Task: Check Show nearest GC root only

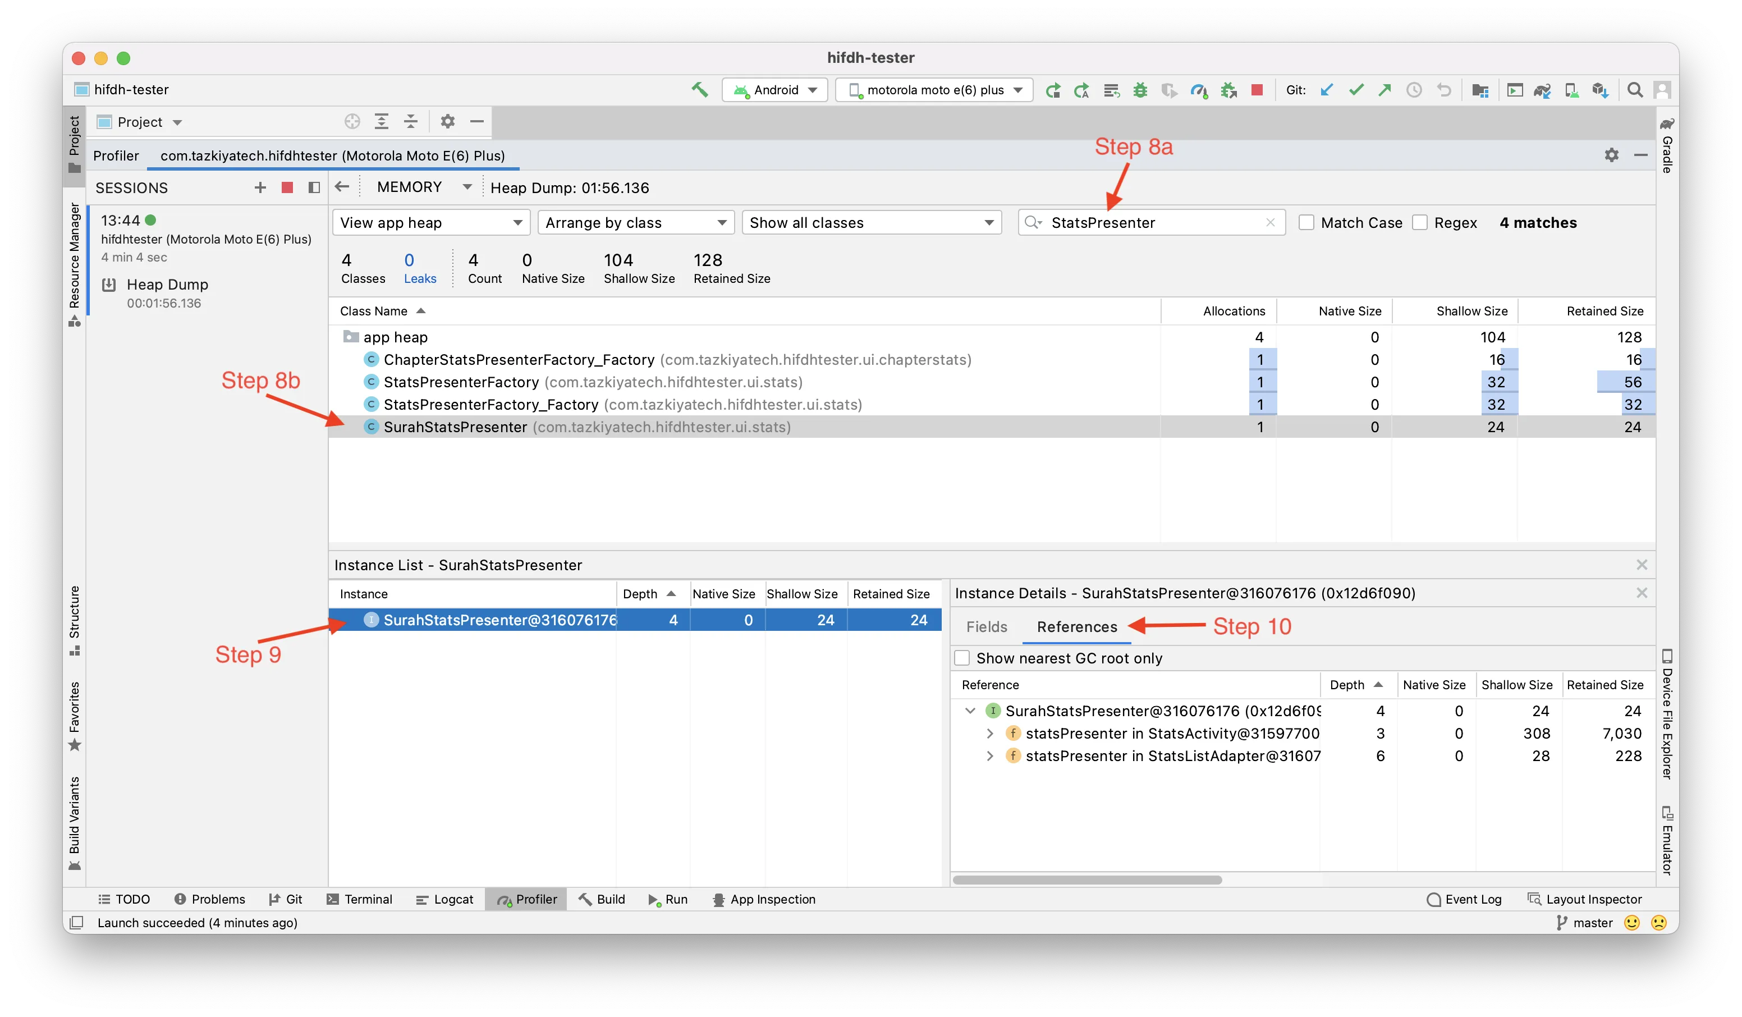Action: click(x=961, y=658)
